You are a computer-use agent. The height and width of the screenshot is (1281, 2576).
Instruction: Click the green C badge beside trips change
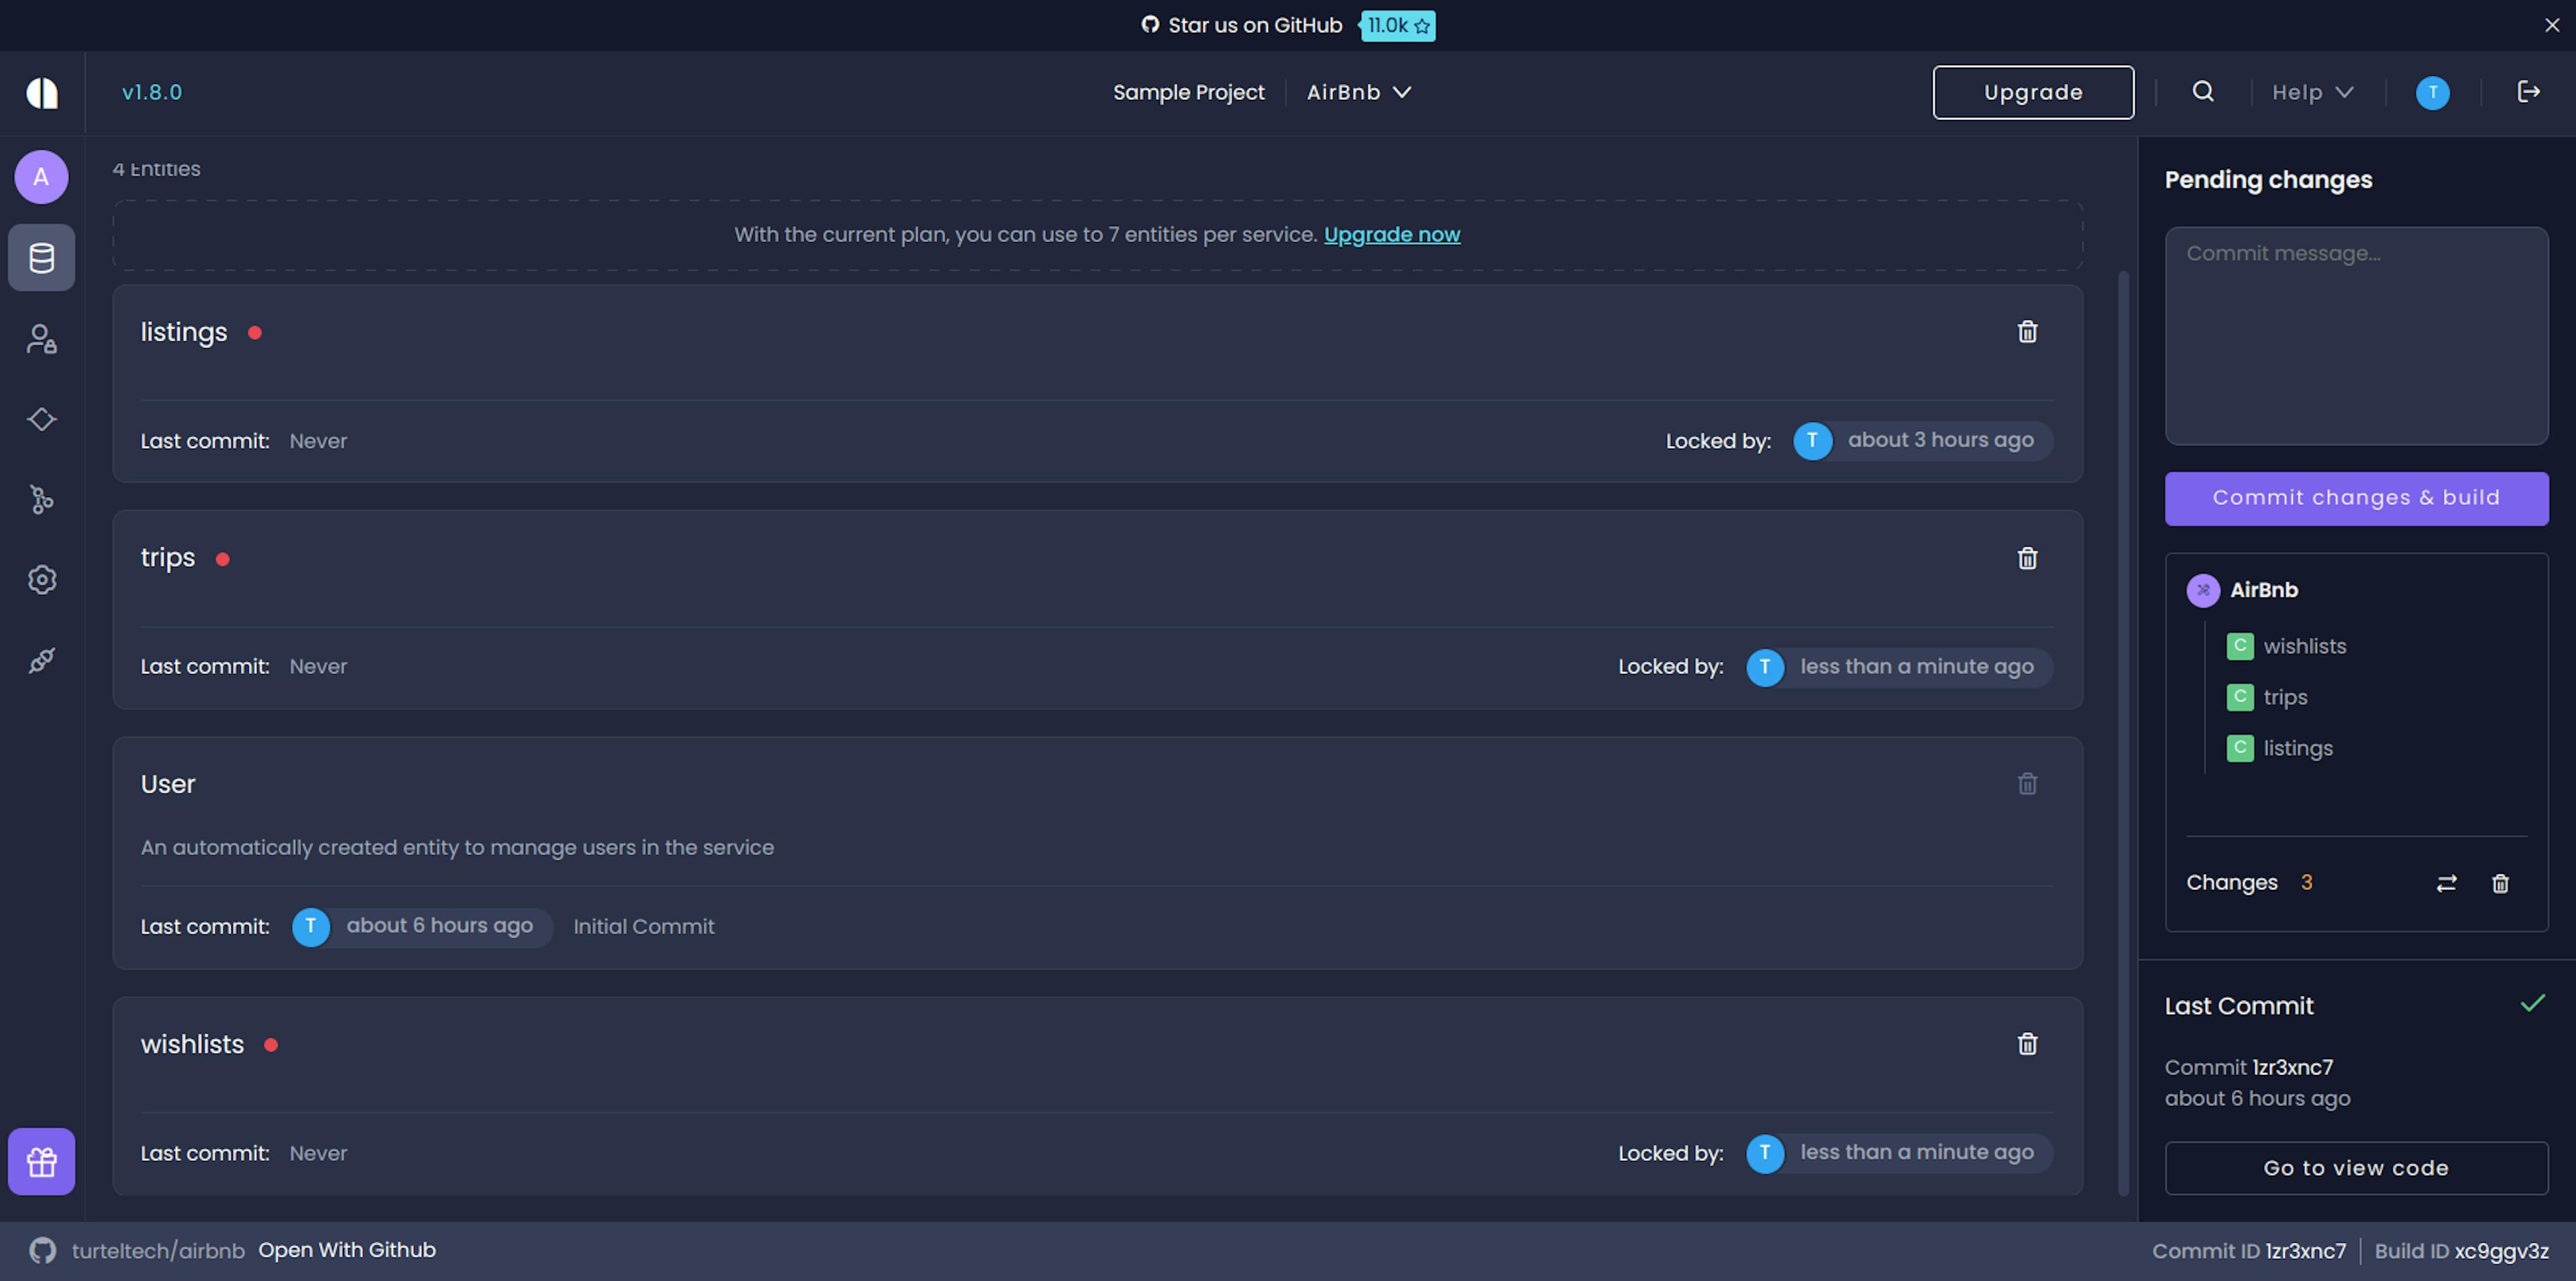coord(2240,697)
